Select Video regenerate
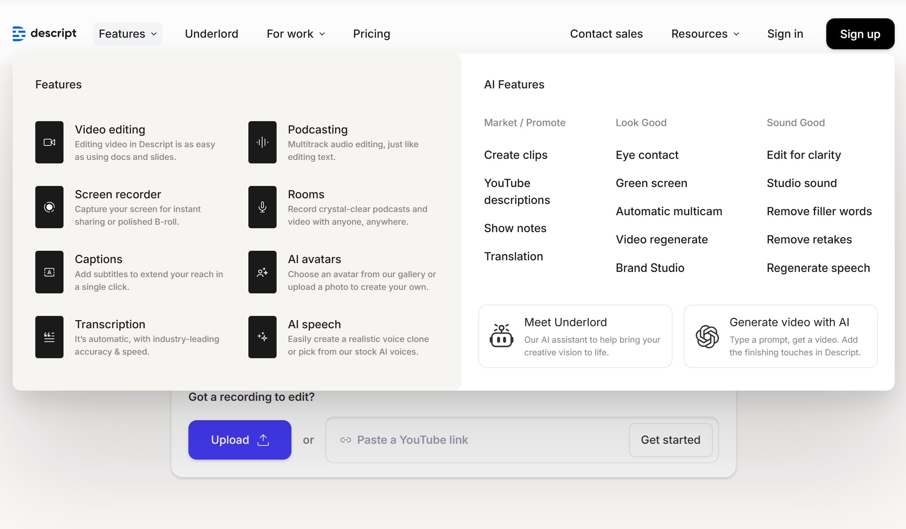Viewport: 906px width, 529px height. (x=662, y=239)
